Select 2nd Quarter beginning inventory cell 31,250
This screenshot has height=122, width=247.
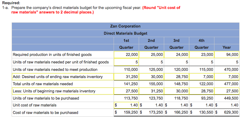point(152,91)
